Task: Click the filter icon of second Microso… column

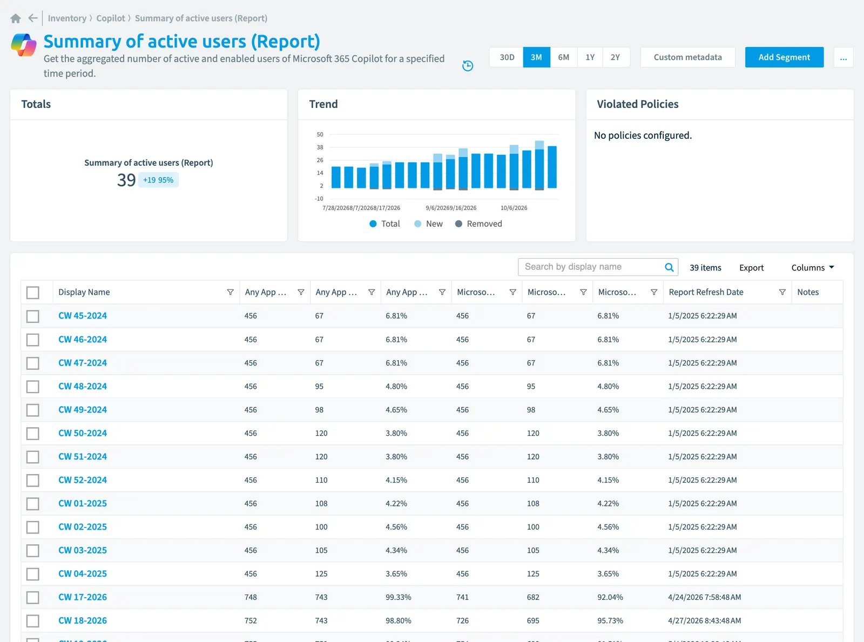Action: (583, 292)
